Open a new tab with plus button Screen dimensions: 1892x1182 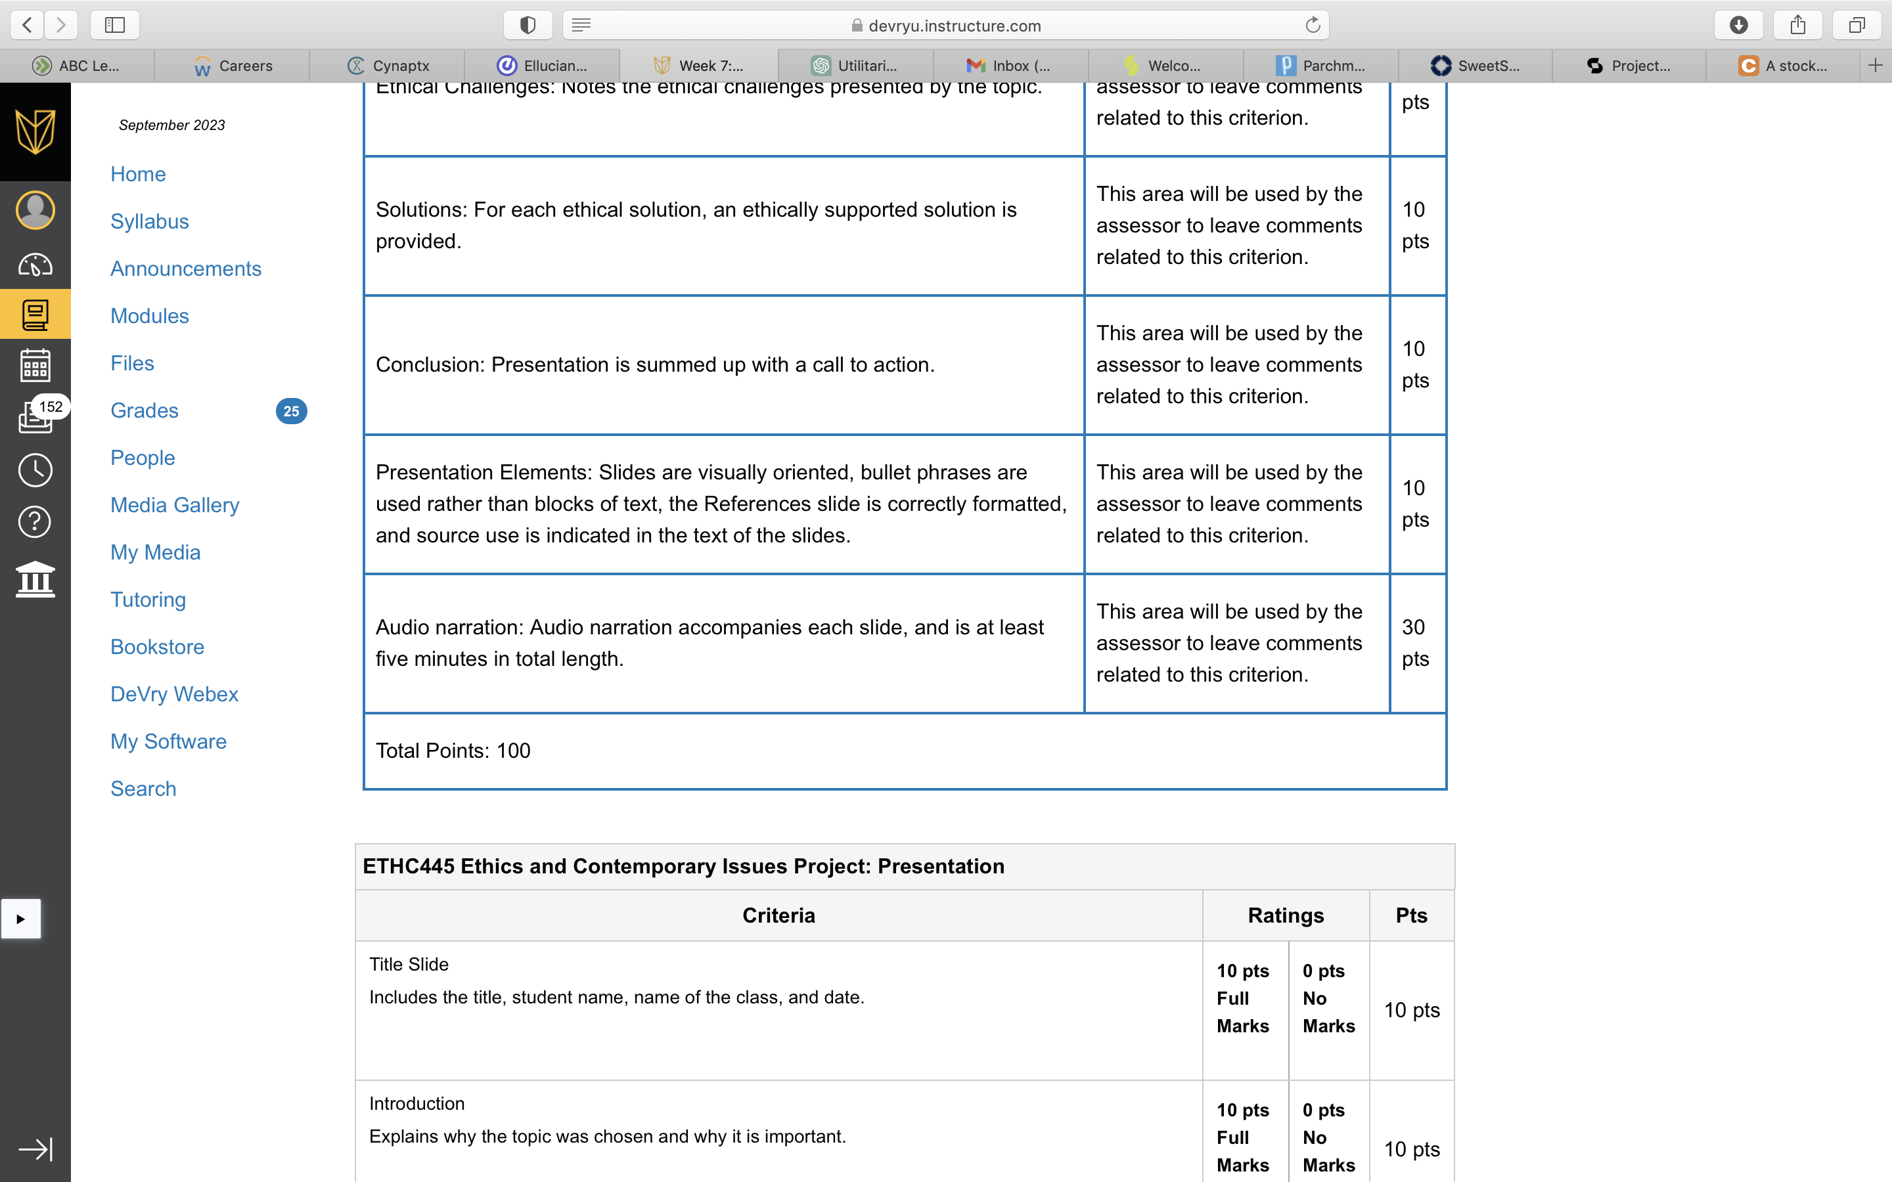click(x=1875, y=66)
